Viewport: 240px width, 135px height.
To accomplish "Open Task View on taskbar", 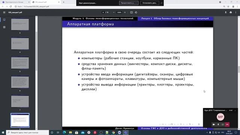I will point(58,132).
